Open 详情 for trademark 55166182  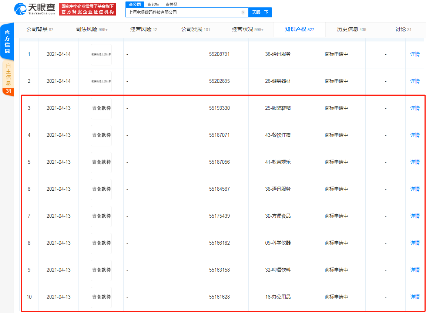[415, 243]
